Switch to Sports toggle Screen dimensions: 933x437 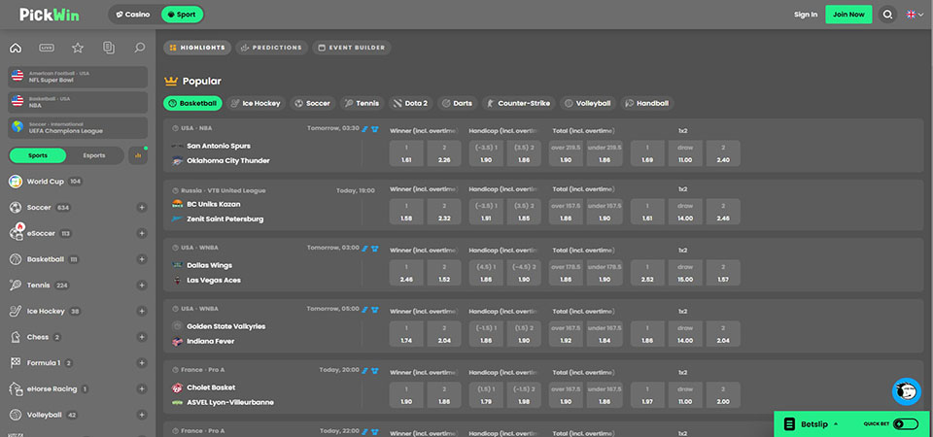coord(38,155)
